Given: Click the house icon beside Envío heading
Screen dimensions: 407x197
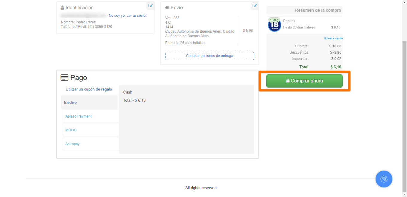Looking at the screenshot, I should pyautogui.click(x=167, y=8).
